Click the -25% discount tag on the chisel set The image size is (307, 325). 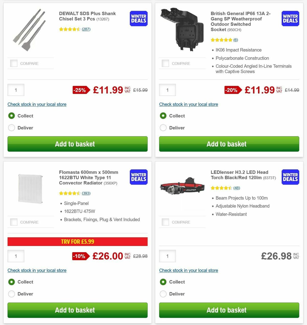pyautogui.click(x=80, y=90)
